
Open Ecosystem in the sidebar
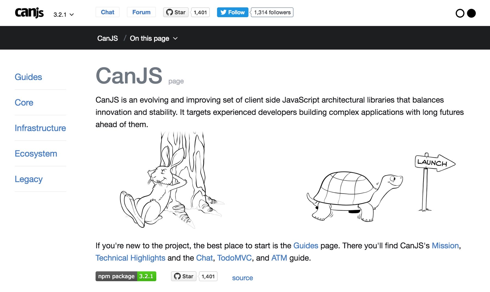[36, 153]
